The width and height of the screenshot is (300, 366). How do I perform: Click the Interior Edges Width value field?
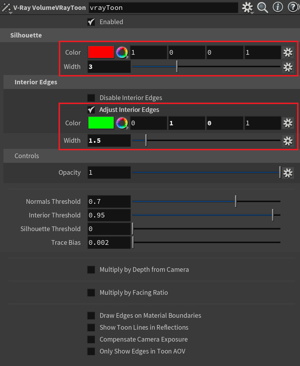109,140
